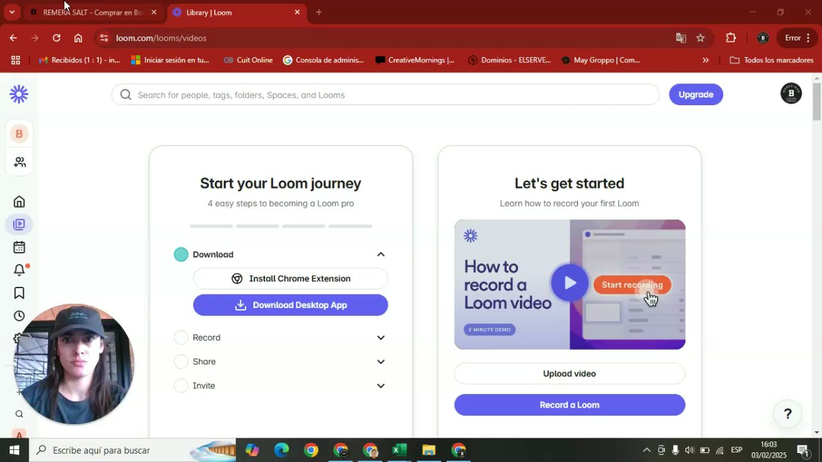Viewport: 822px width, 462px height.
Task: Expand the Share section chevron
Action: [x=381, y=361]
